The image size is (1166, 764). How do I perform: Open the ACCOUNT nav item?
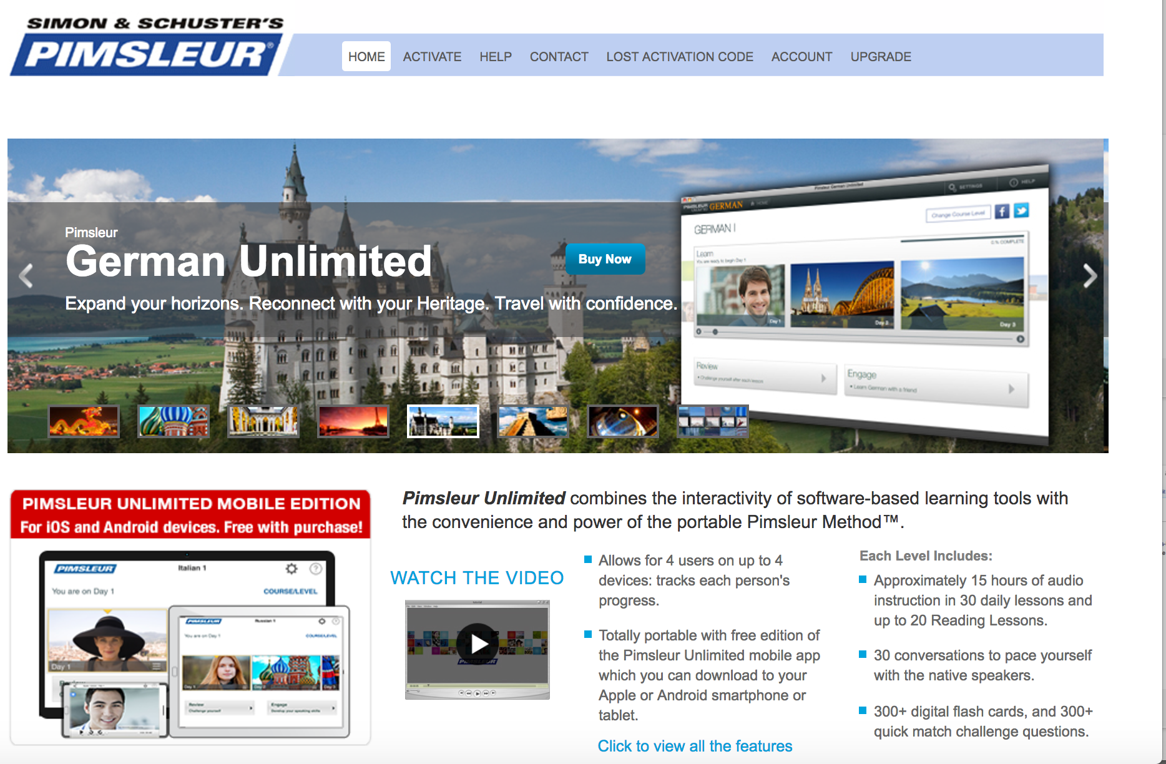point(801,57)
